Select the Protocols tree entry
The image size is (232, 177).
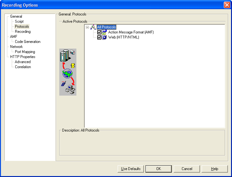tap(22, 27)
